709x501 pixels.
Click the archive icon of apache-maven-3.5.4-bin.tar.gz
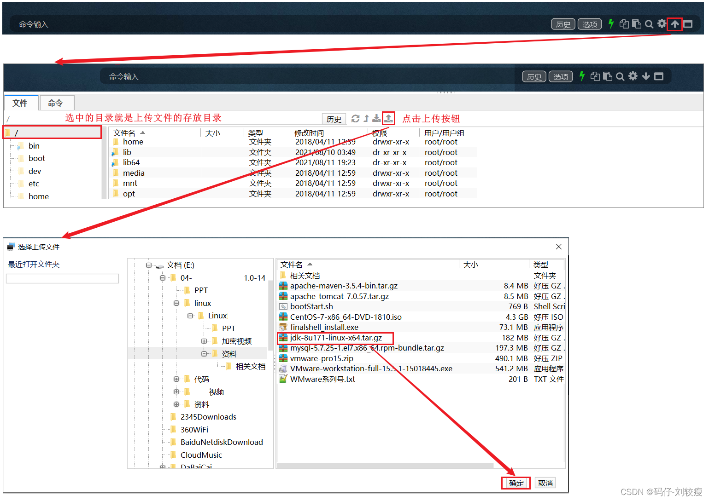(x=283, y=286)
